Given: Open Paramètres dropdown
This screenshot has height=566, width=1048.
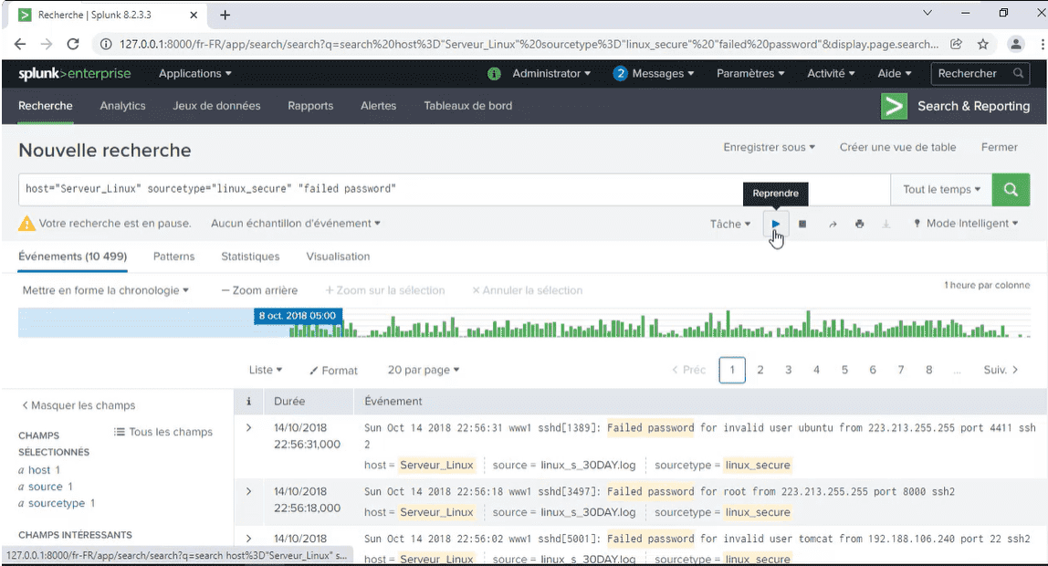Looking at the screenshot, I should pyautogui.click(x=750, y=74).
